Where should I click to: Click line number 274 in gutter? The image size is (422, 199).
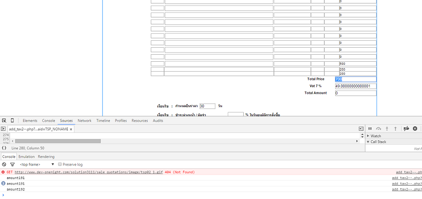pyautogui.click(x=5, y=135)
